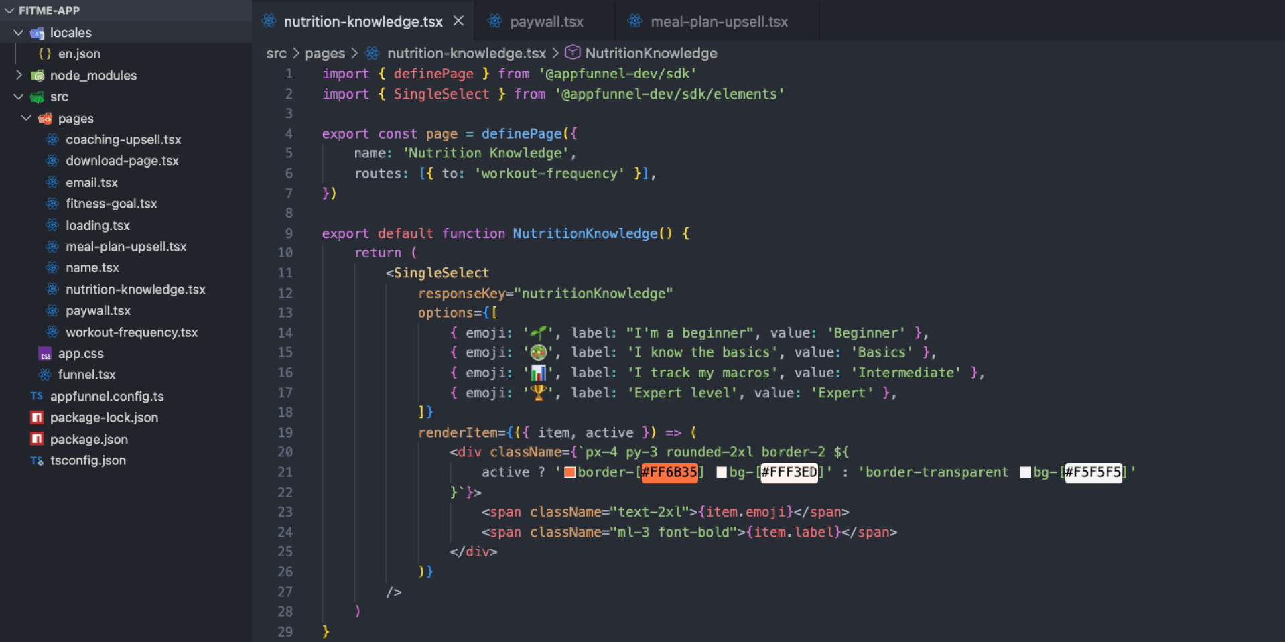Click the React icon for funnel.tsx
This screenshot has width=1285, height=642.
point(44,375)
